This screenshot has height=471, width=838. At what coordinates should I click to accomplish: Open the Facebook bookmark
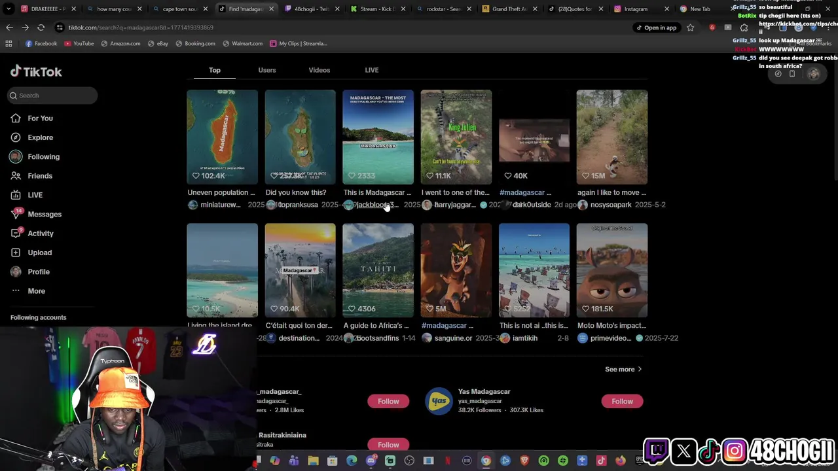tap(41, 44)
